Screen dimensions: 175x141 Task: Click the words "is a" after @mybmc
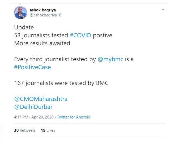click(x=129, y=59)
